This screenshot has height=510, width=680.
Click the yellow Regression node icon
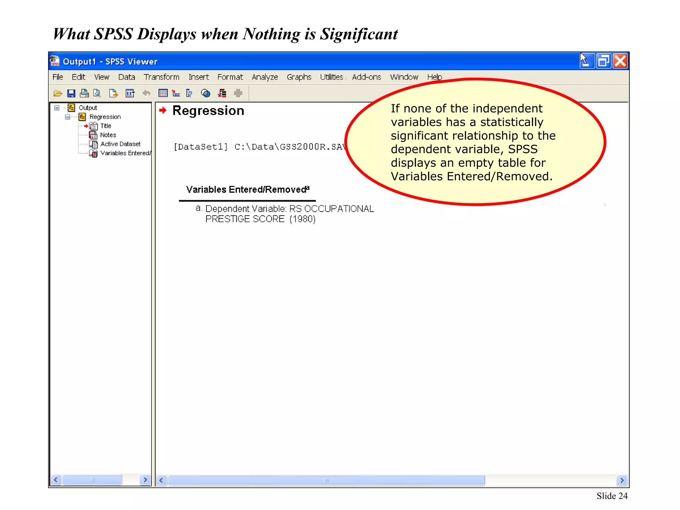pos(82,117)
